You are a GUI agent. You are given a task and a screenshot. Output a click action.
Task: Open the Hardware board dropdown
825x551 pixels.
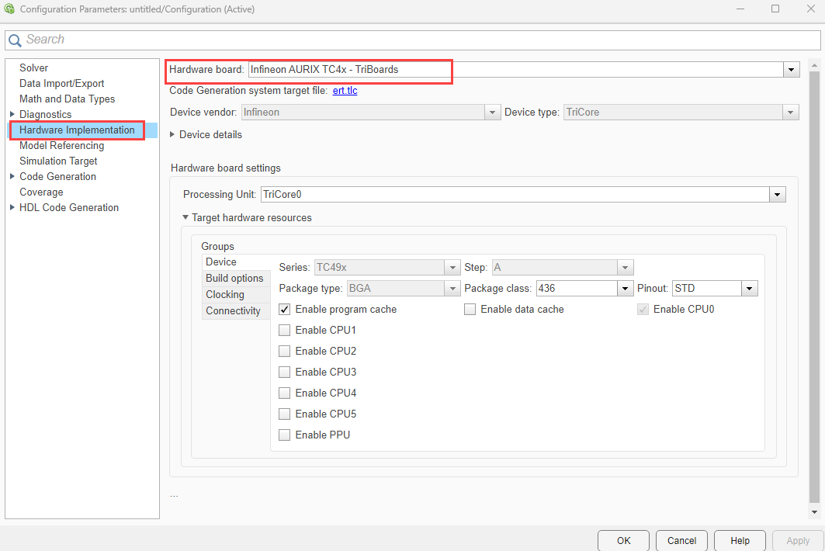[791, 70]
